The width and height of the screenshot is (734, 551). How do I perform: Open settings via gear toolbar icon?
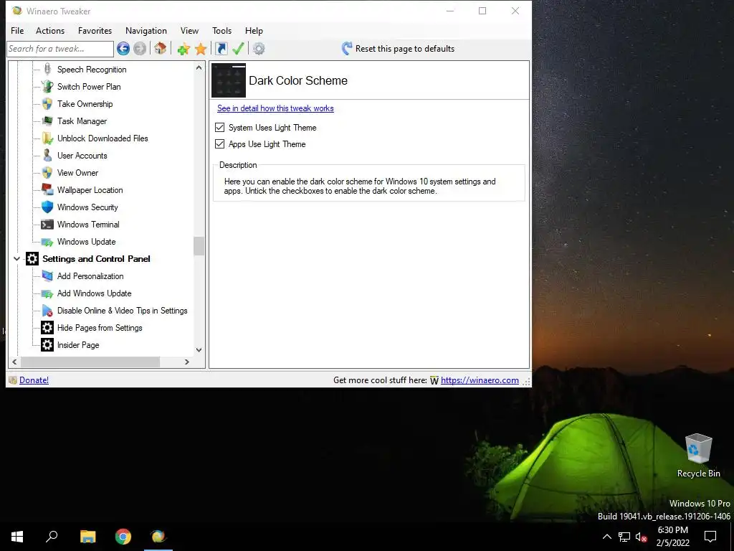[259, 49]
